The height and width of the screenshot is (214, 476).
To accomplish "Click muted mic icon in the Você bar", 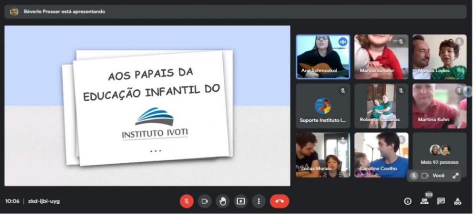I will [414, 176].
